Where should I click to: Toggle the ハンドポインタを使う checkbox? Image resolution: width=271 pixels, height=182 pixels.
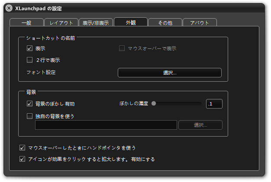coord(23,148)
